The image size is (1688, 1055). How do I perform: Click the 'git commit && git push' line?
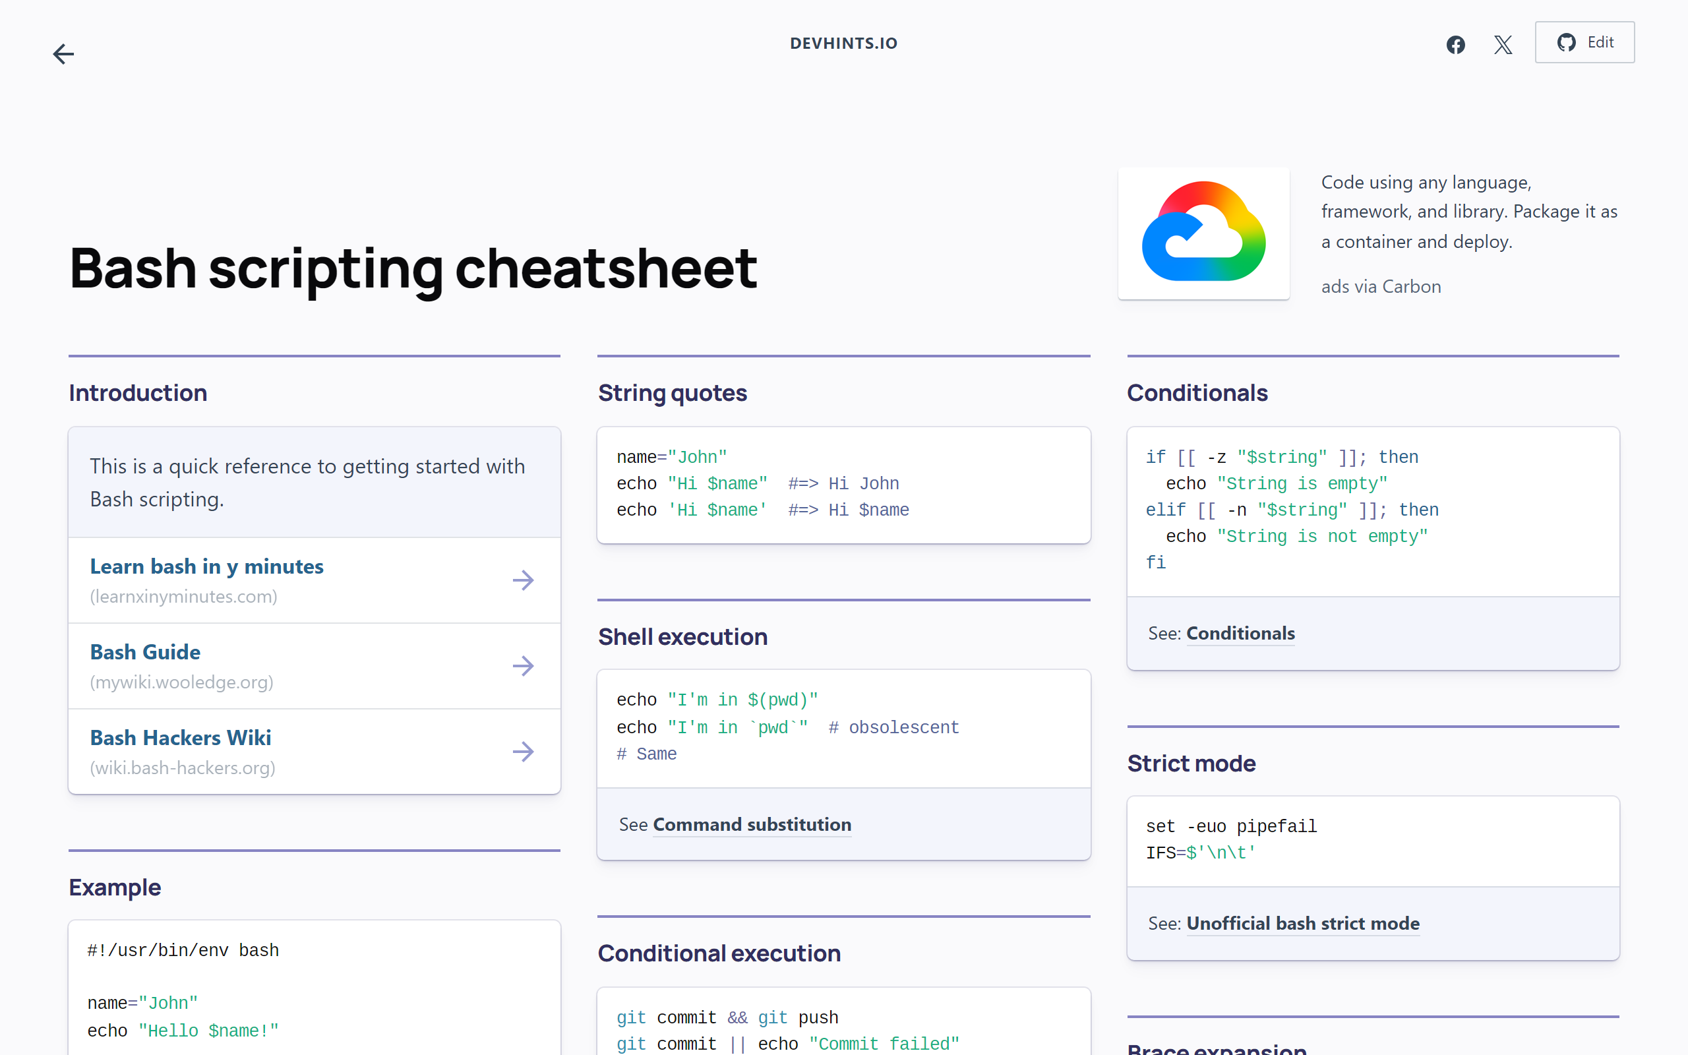pos(727,1018)
